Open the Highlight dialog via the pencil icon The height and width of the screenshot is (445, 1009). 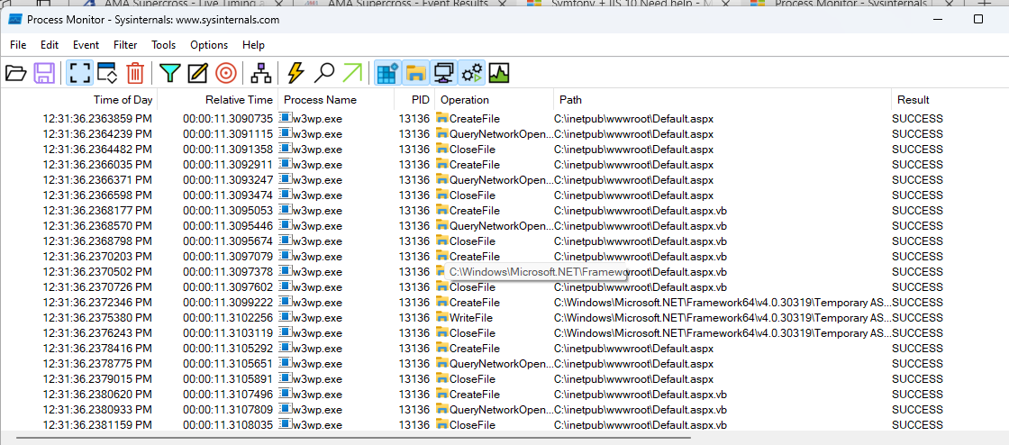tap(197, 73)
